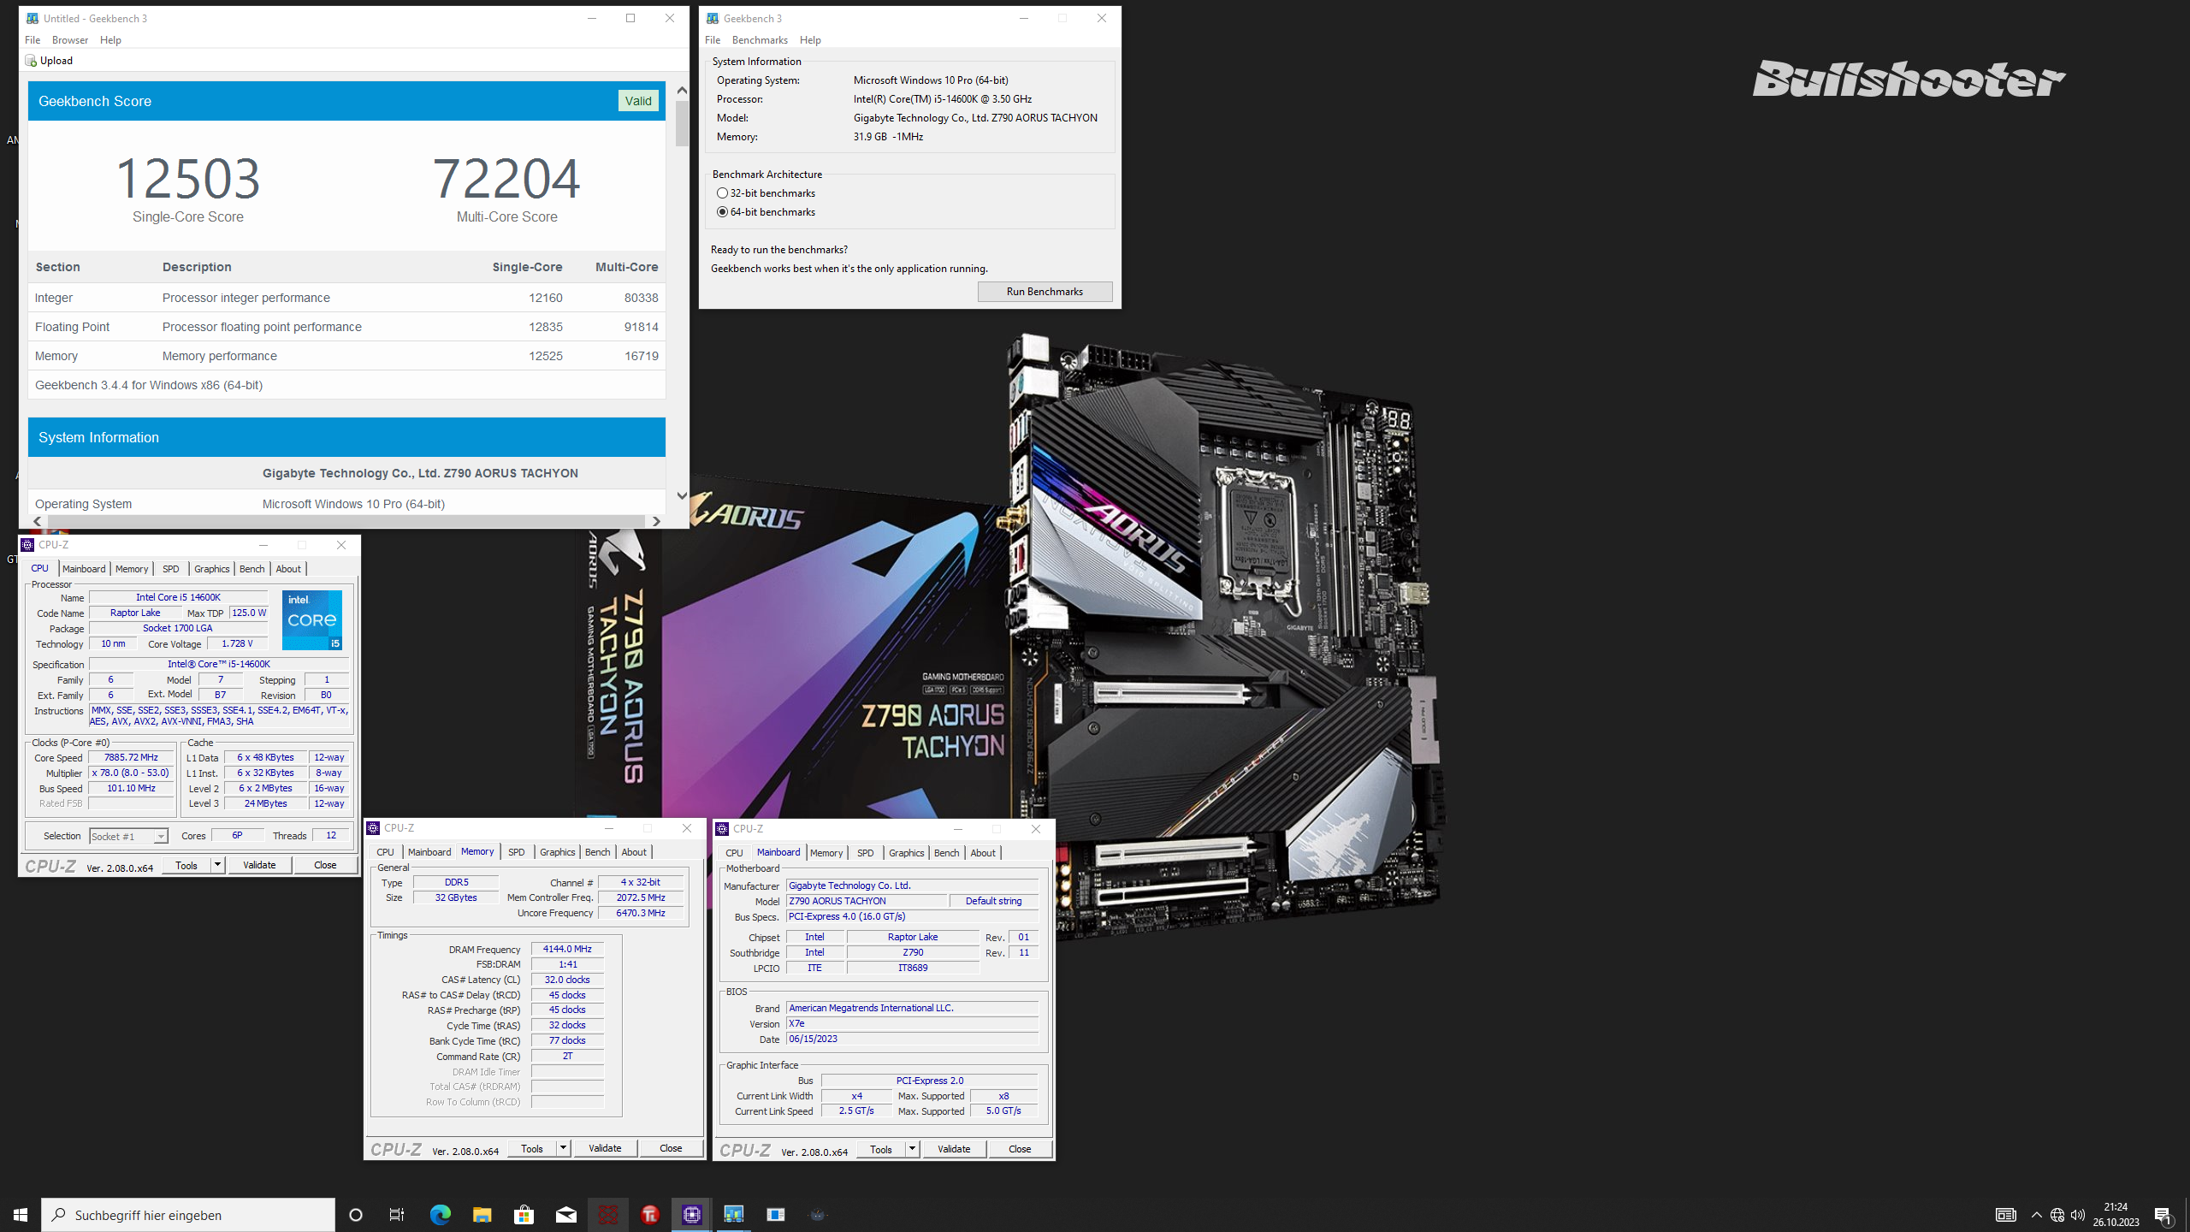Viewport: 2190px width, 1232px height.
Task: Click the Geekbench horizontal scrollbar thumb
Action: tap(346, 521)
